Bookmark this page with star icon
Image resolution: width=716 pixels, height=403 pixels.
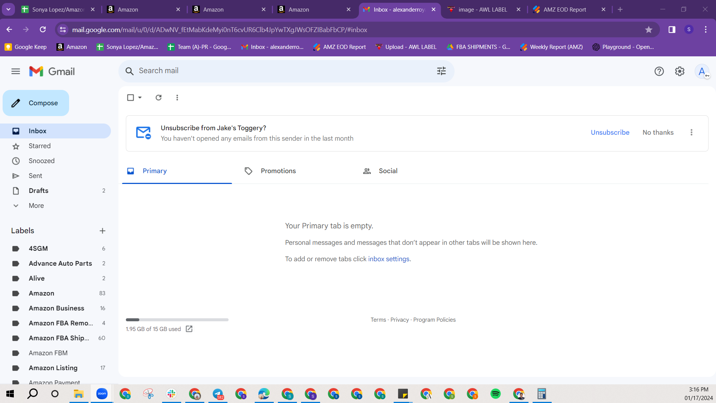click(x=649, y=30)
